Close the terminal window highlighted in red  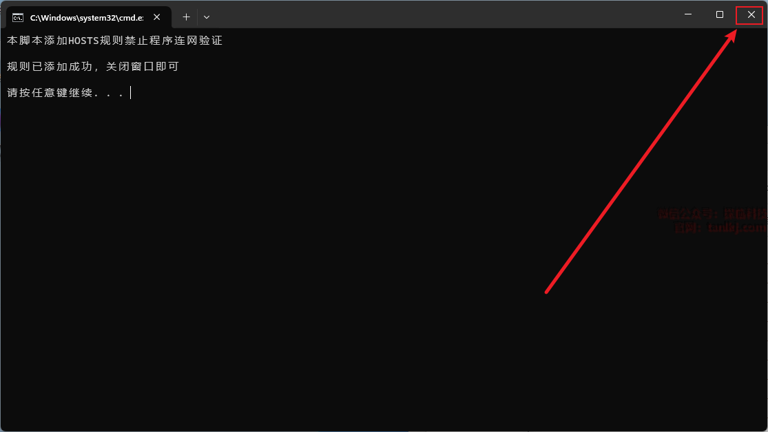coord(751,14)
